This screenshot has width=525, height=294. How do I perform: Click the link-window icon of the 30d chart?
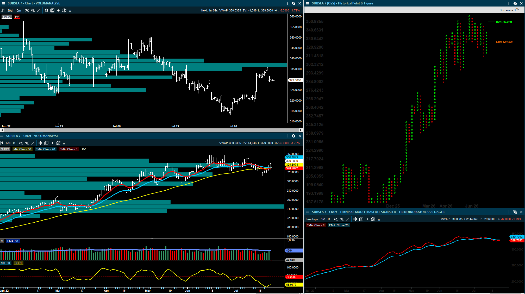click(x=293, y=3)
